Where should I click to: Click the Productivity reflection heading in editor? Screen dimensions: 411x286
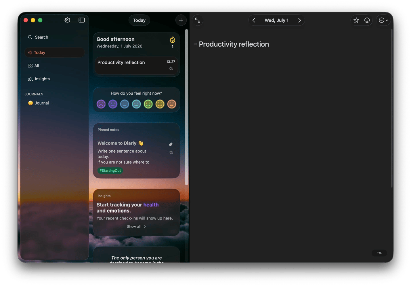click(234, 44)
